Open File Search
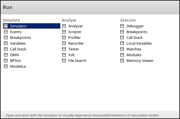This screenshot has height=119, width=180. coord(77,61)
